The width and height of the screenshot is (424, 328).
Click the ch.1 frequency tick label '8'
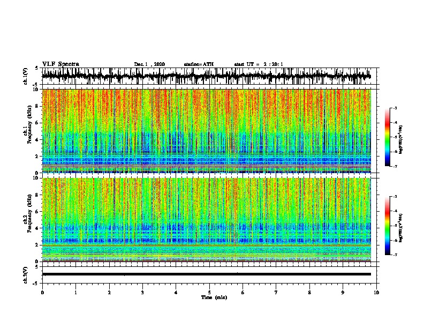[x=37, y=106]
